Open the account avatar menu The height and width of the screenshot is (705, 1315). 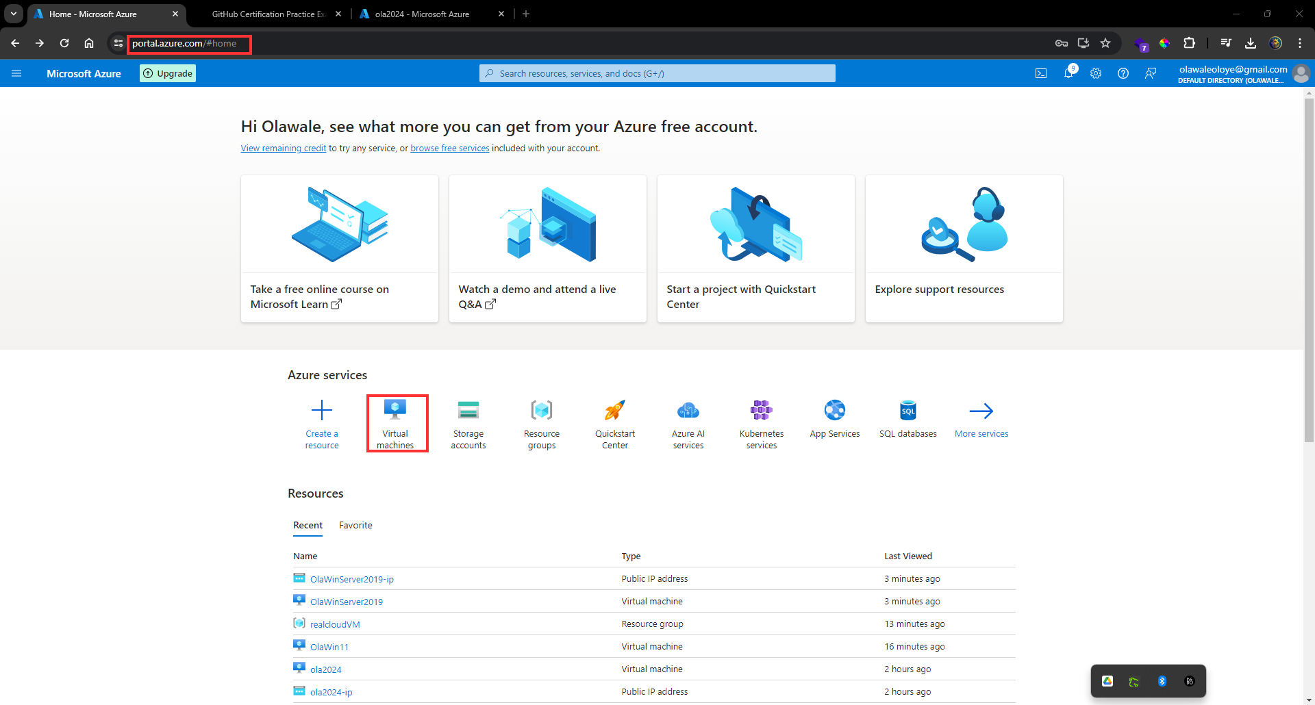(x=1301, y=73)
